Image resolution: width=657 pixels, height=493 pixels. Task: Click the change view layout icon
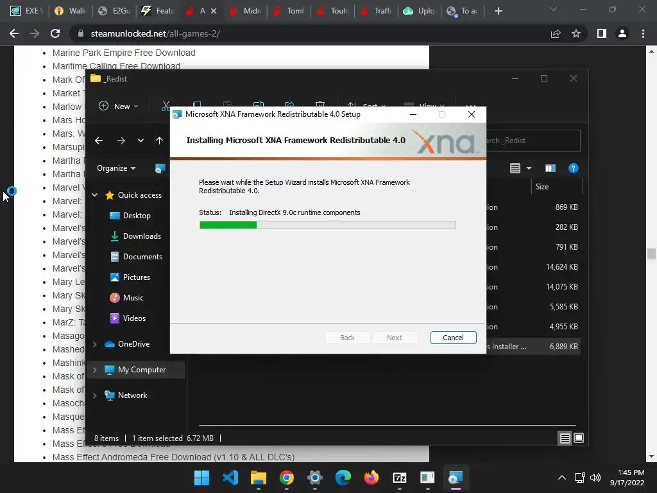click(x=515, y=168)
